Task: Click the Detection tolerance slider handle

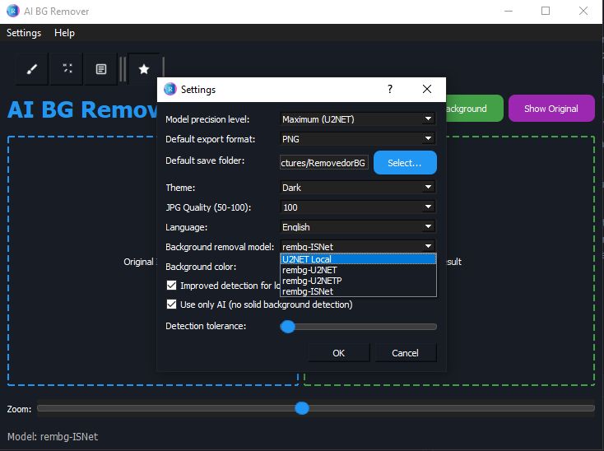Action: click(288, 327)
